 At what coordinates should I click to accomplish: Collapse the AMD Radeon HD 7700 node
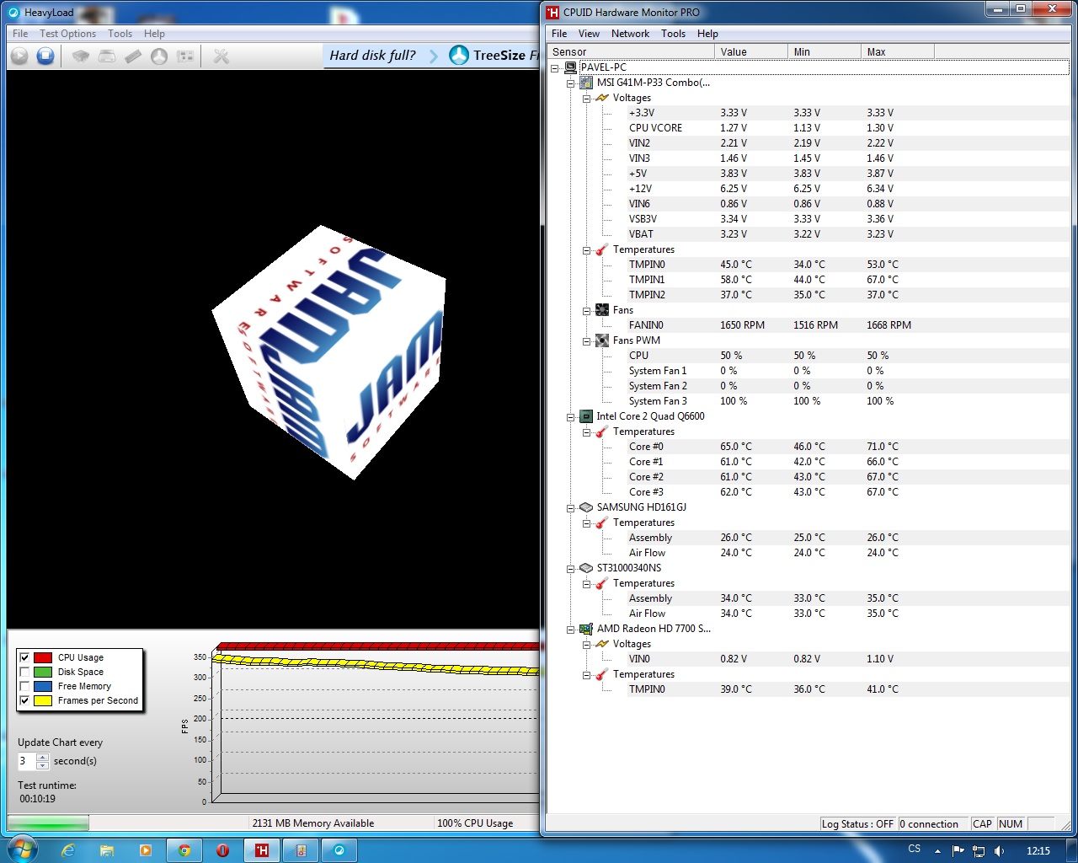coord(570,630)
